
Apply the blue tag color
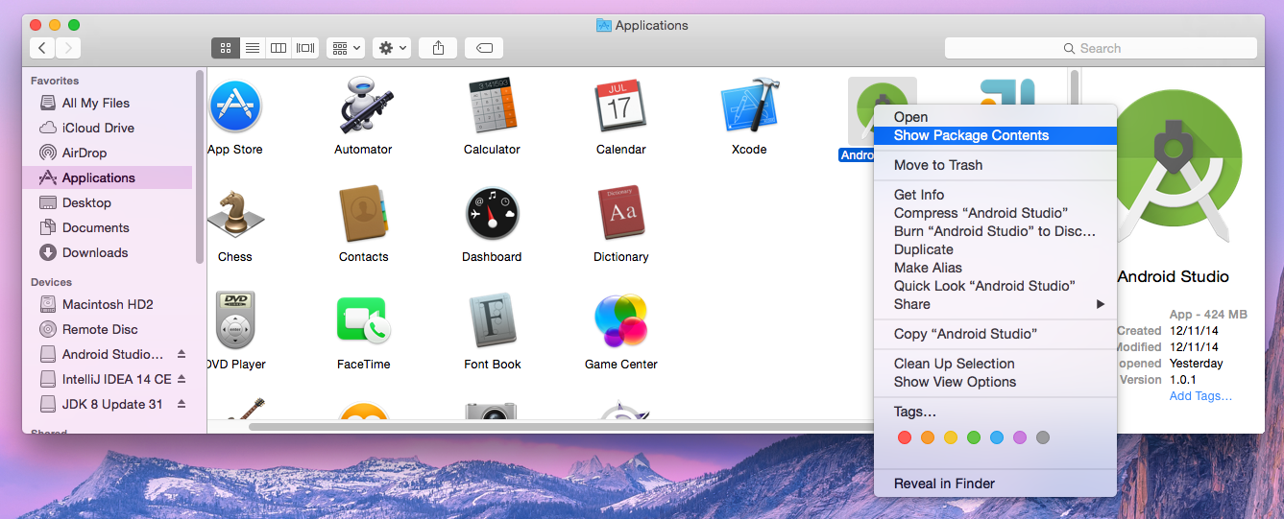tap(997, 437)
